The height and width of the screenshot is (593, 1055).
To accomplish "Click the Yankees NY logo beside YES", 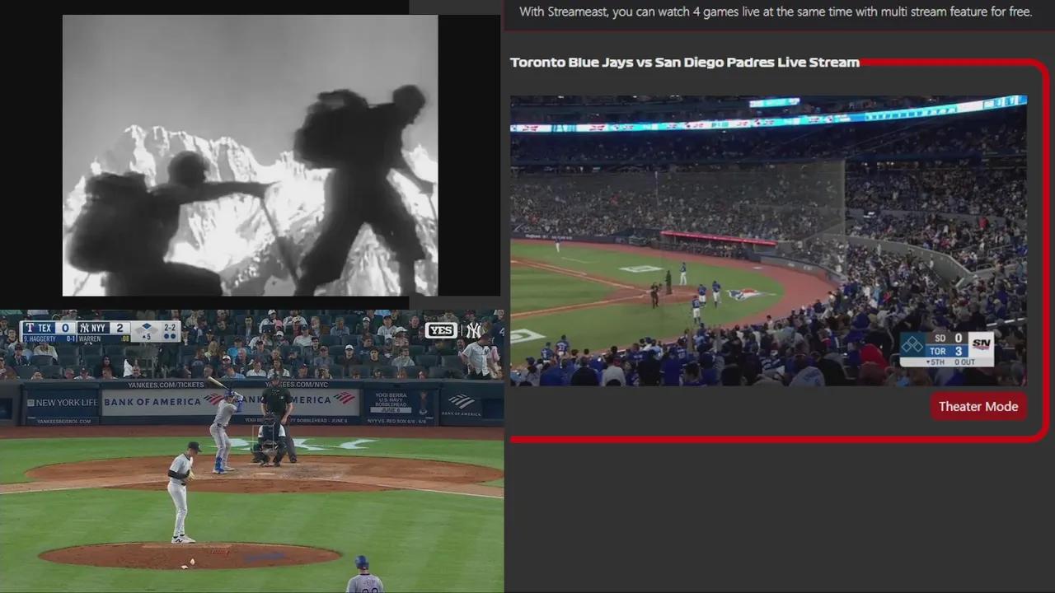I will [x=473, y=330].
